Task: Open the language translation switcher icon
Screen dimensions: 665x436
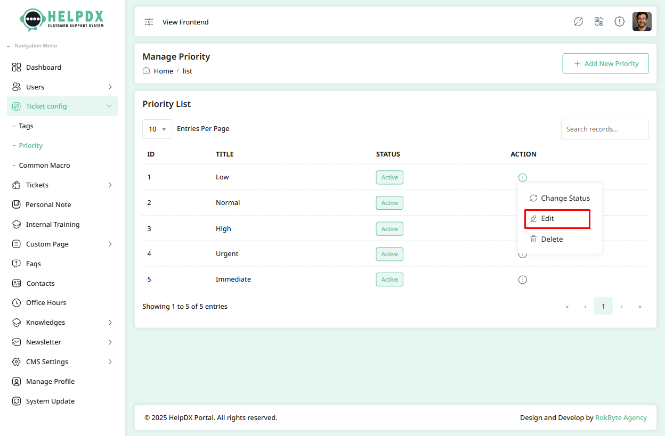Action: [x=598, y=21]
